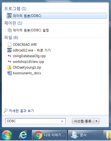This screenshot has width=111, height=141.
Task: Click the odbcad32.exe shortcut icon
Action: click(10, 50)
